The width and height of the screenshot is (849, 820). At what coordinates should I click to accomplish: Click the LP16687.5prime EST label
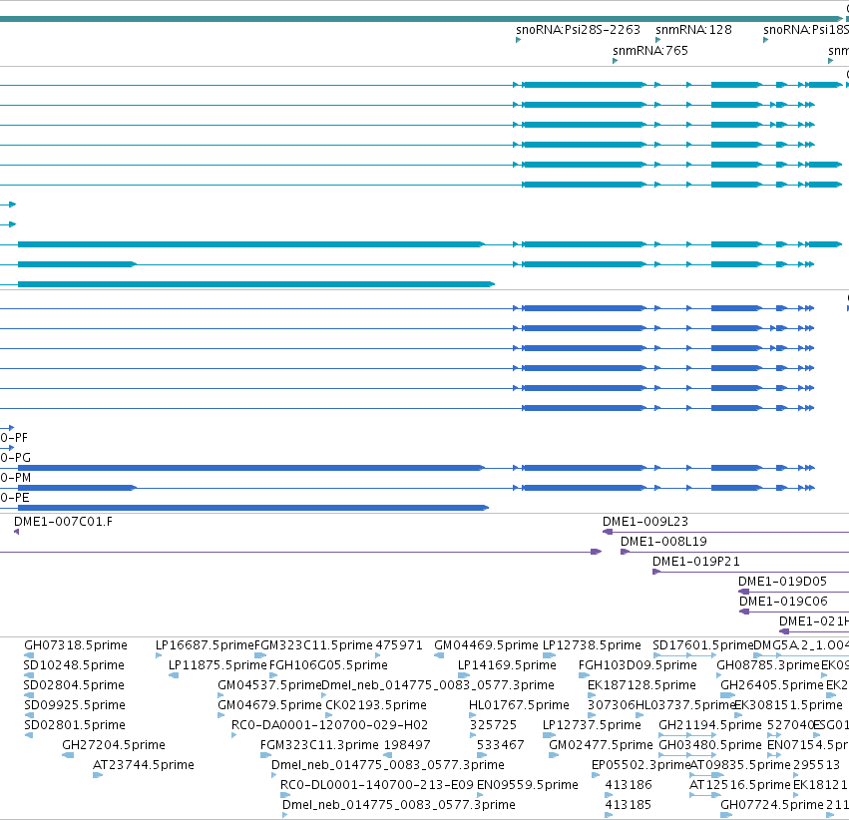(205, 645)
